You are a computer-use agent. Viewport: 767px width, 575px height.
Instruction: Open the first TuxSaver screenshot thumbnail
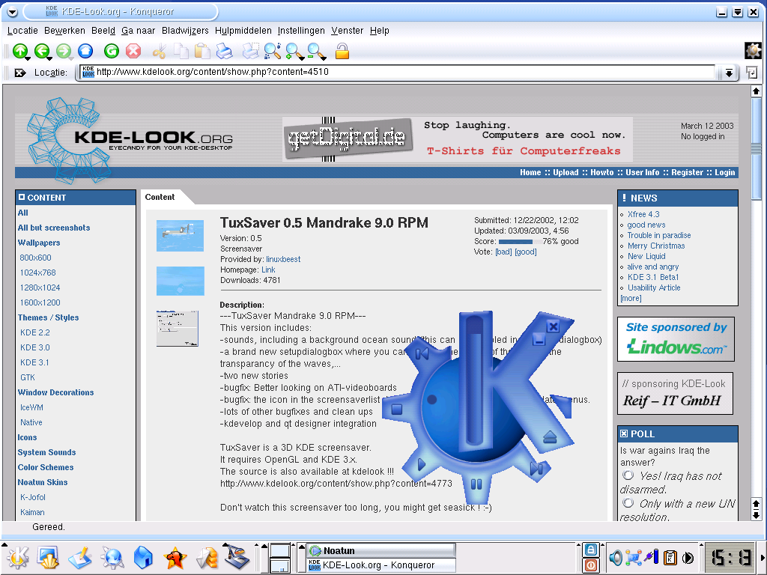180,236
